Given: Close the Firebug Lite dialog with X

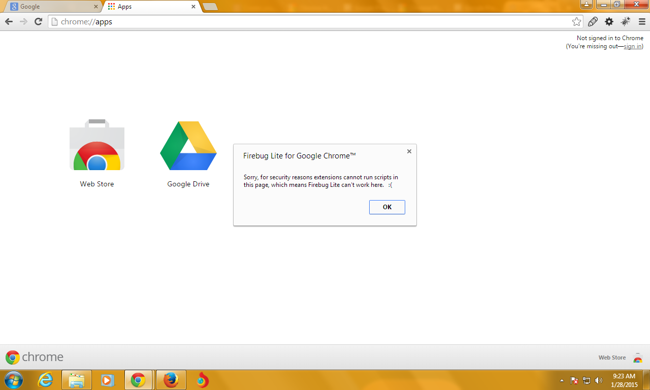Looking at the screenshot, I should tap(409, 151).
